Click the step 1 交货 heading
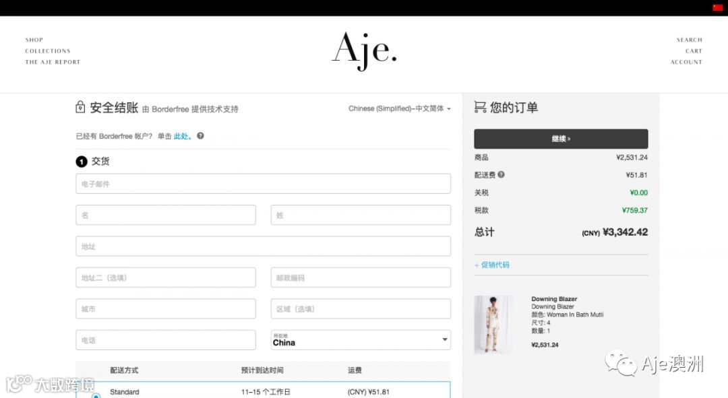This screenshot has width=728, height=398. point(93,161)
